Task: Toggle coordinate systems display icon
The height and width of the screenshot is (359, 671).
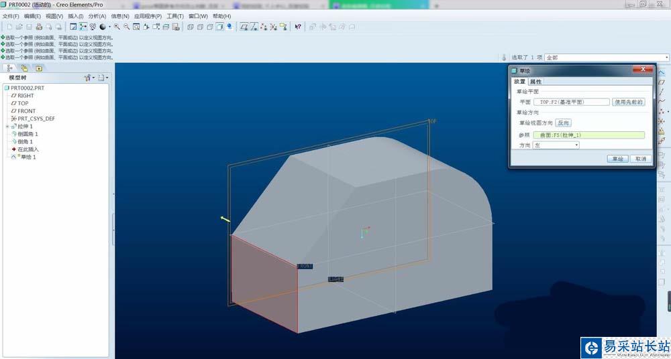Action: tap(274, 27)
